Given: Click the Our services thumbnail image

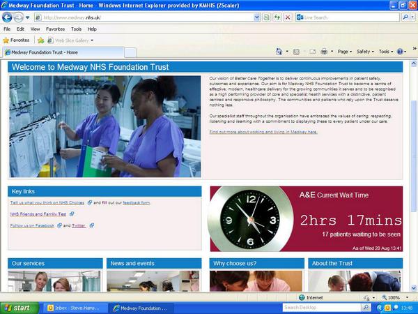Looking at the screenshot, I should (x=54, y=281).
